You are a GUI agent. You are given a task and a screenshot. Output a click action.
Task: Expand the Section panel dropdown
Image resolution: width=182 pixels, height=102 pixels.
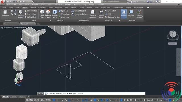click(108, 20)
